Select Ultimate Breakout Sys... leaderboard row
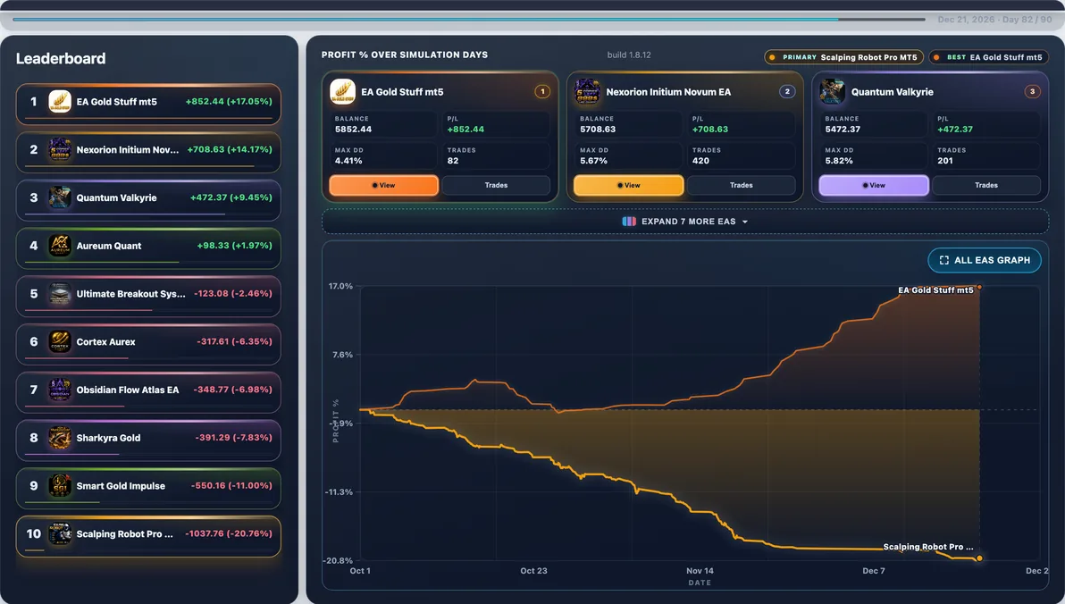1065x604 pixels. 148,297
